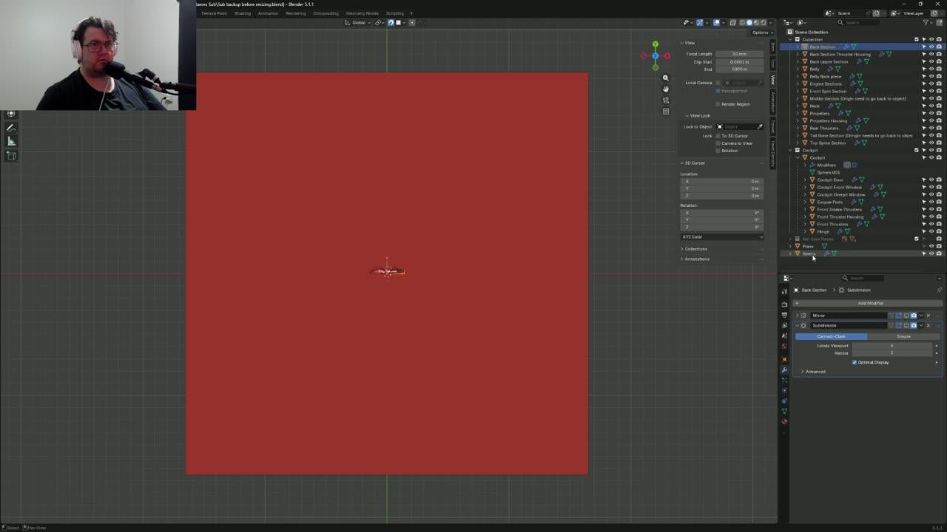Click the zoom magnifier viewport gizmo
Image resolution: width=947 pixels, height=532 pixels.
point(665,78)
